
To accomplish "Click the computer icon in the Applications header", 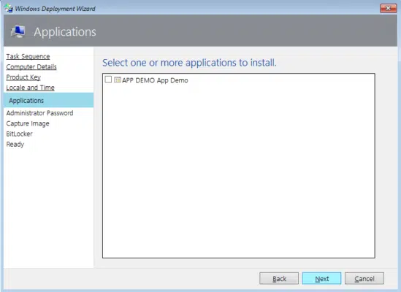I will (18, 31).
